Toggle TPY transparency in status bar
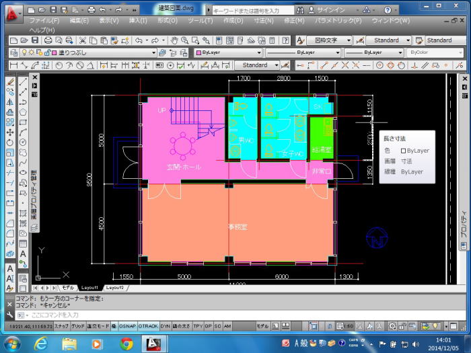This screenshot has width=471, height=353. 198,326
